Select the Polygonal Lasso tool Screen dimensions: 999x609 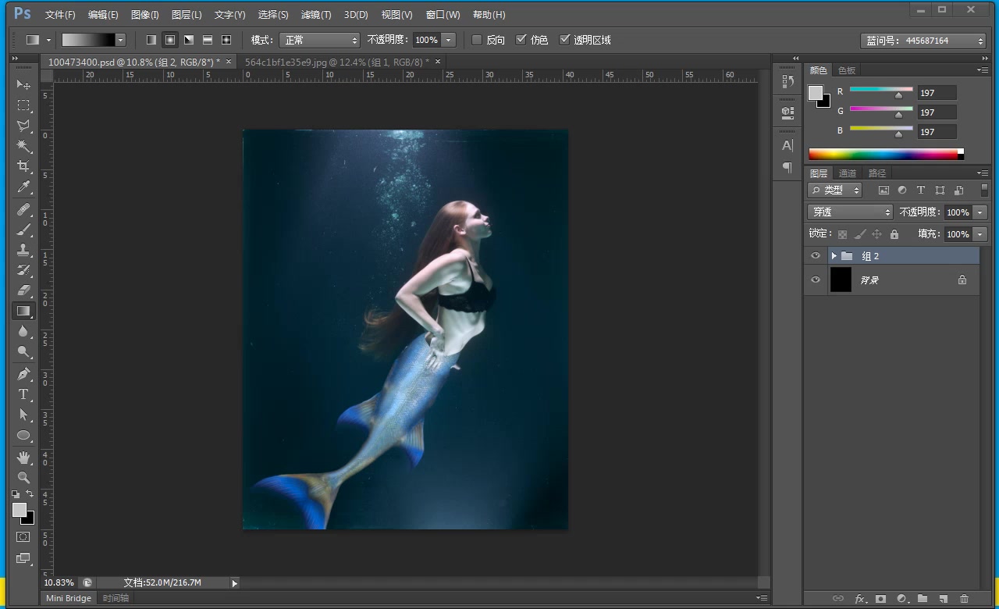point(23,126)
